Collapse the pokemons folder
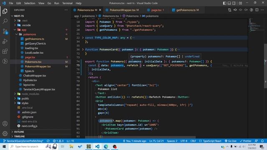This screenshot has height=150, width=267. point(17,34)
